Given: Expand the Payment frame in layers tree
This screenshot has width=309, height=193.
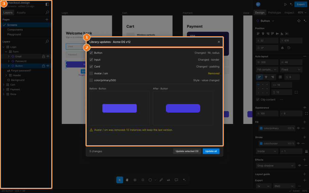Looking at the screenshot, I should pyautogui.click(x=4, y=89).
